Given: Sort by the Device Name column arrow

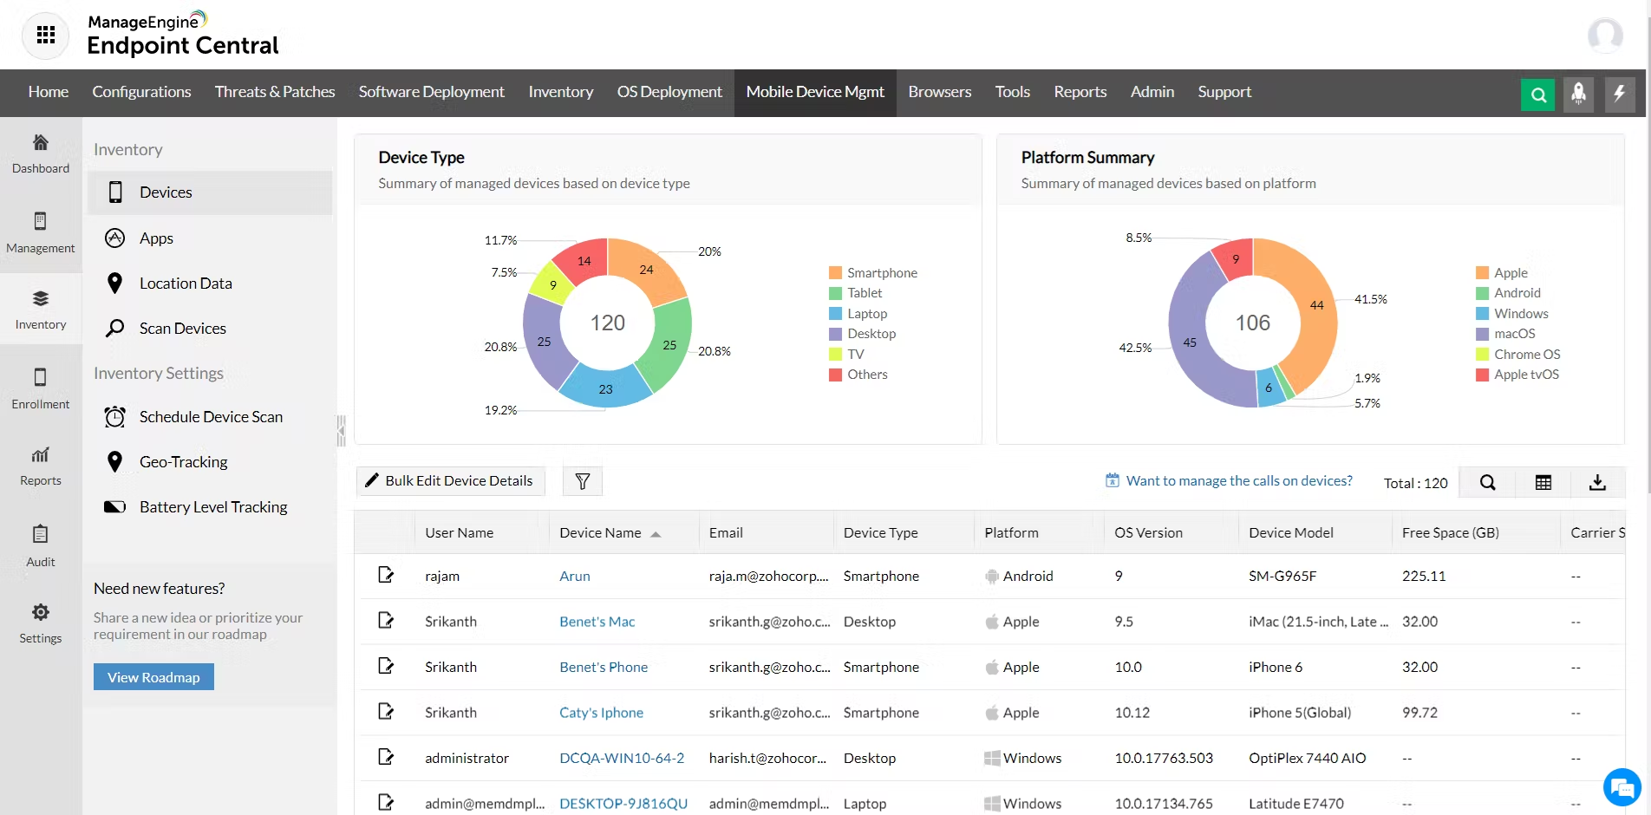Looking at the screenshot, I should tap(656, 534).
